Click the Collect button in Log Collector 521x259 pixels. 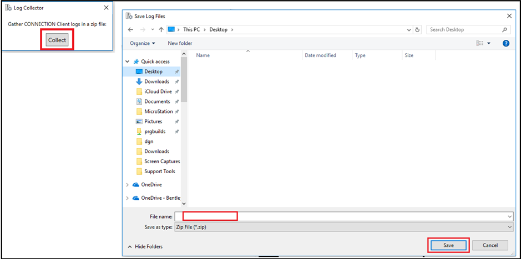[x=57, y=40]
